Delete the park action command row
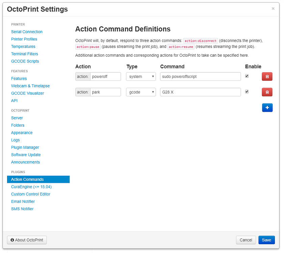The height and width of the screenshot is (253, 284). [x=267, y=92]
